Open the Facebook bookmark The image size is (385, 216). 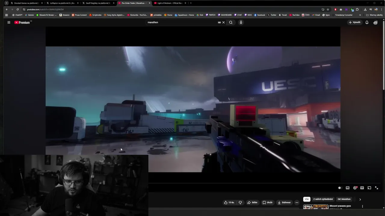(260, 15)
